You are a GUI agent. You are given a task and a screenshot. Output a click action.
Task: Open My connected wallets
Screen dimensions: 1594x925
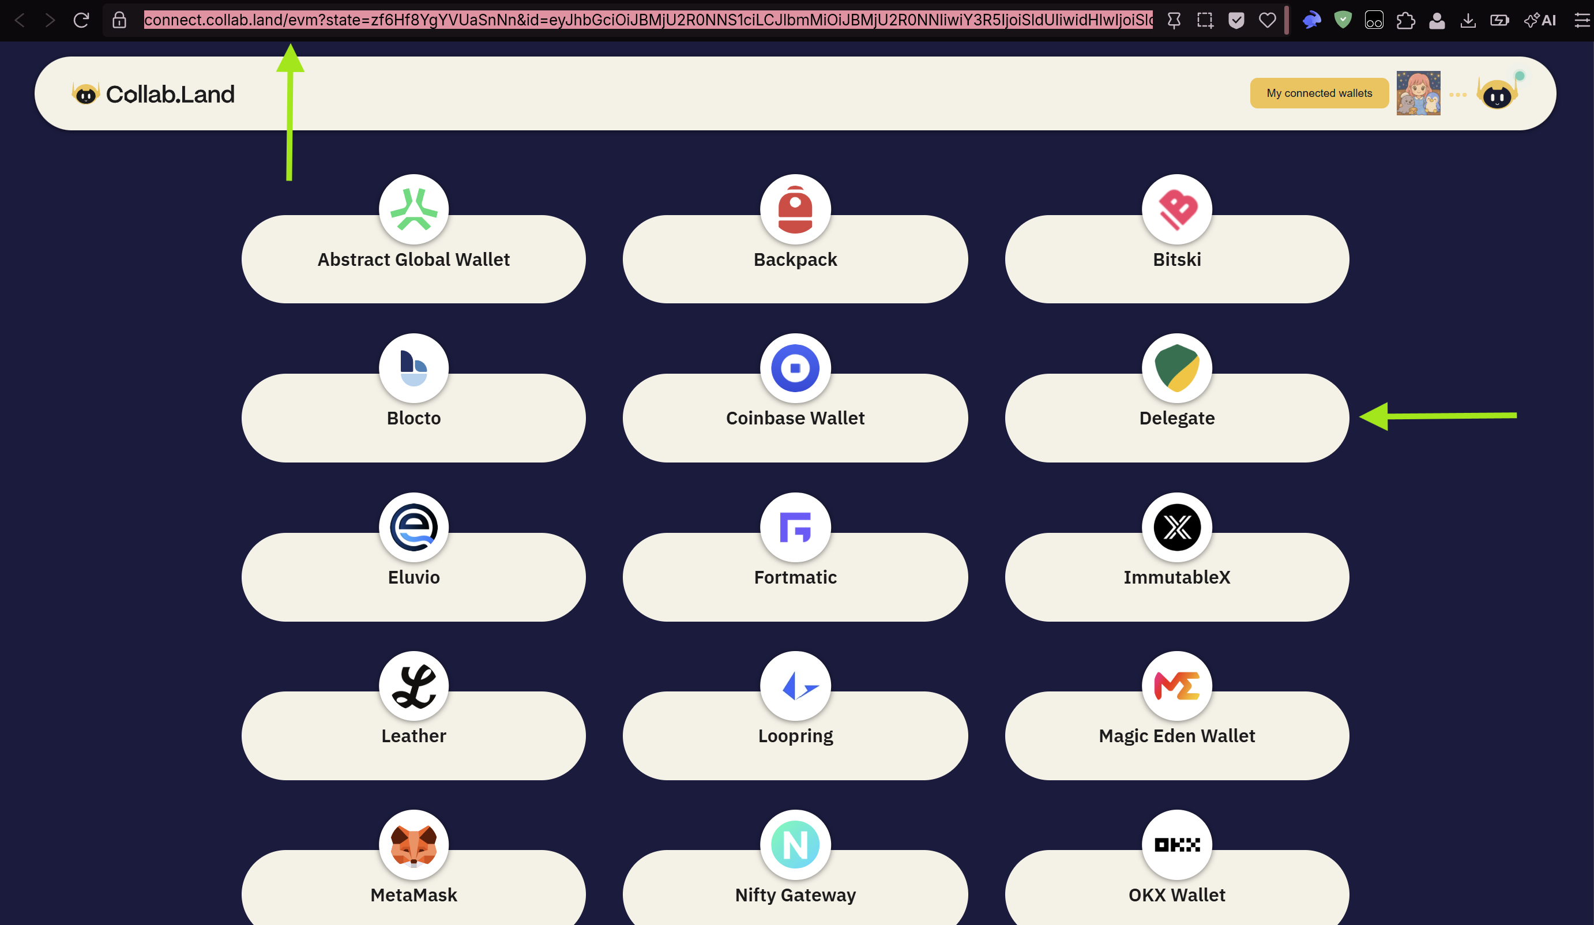1319,93
